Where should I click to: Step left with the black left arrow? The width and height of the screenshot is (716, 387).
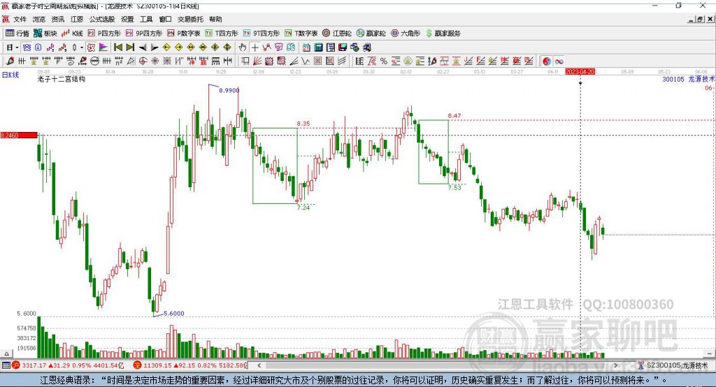(x=143, y=48)
